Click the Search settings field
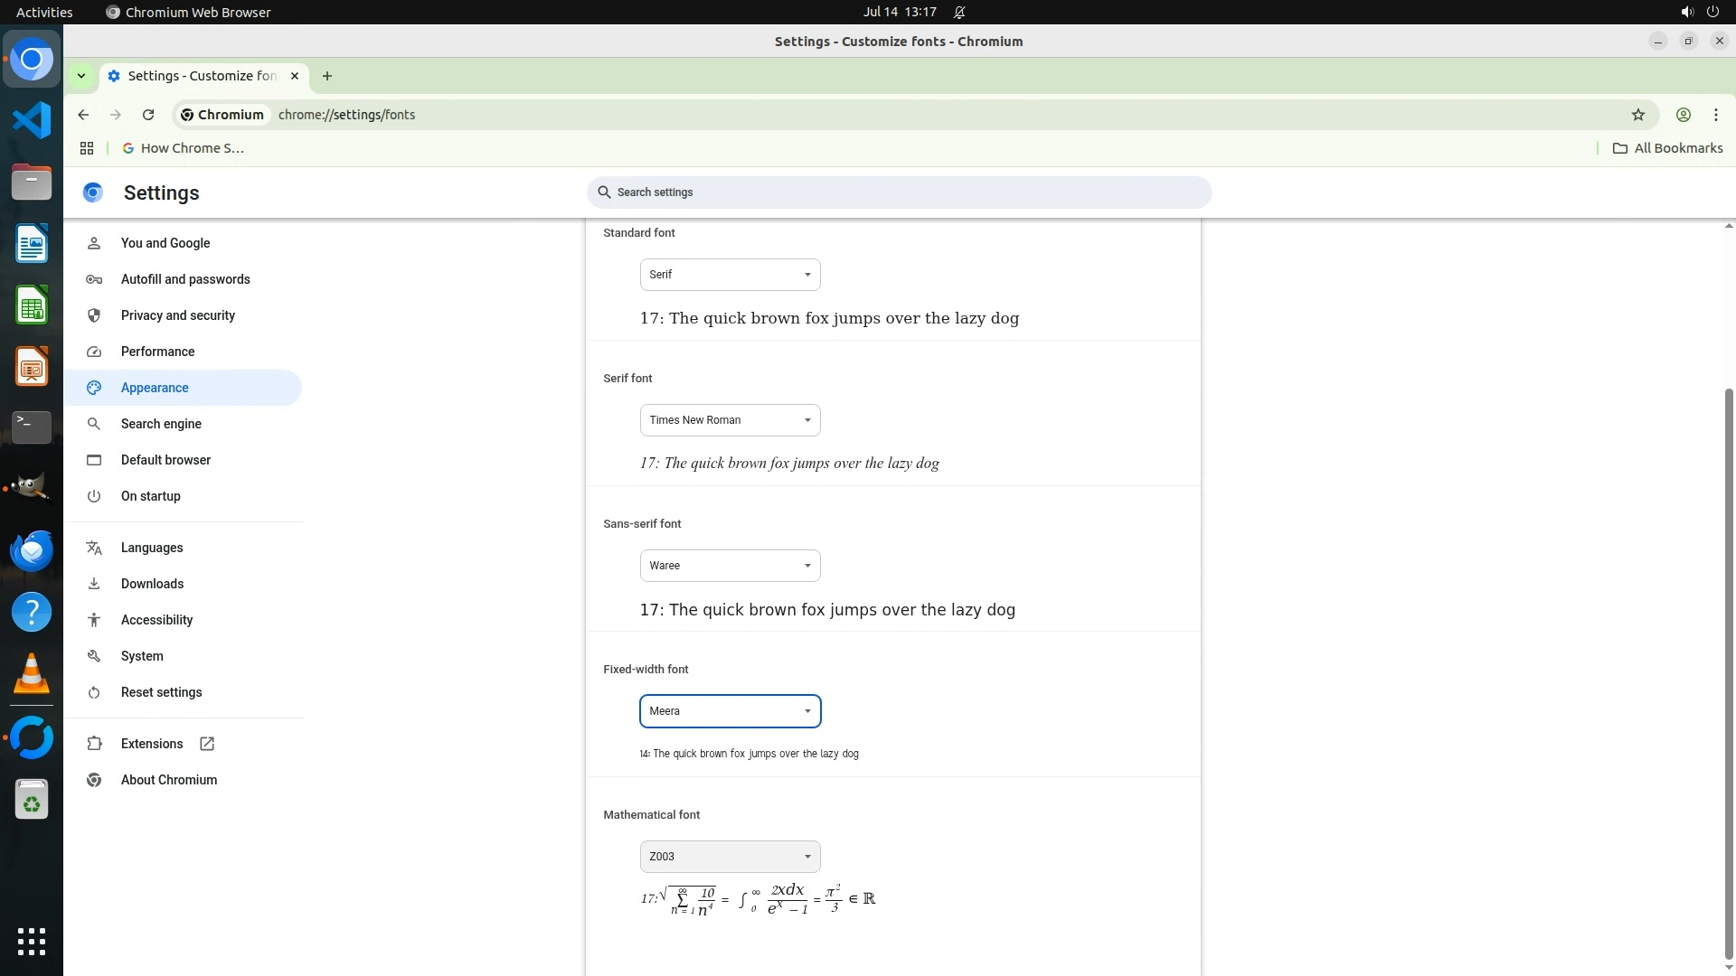 [x=899, y=192]
